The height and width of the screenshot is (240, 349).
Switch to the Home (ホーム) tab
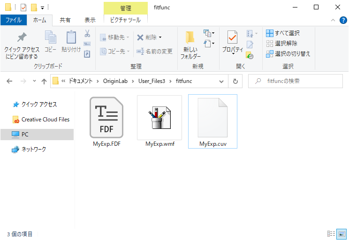pyautogui.click(x=39, y=20)
